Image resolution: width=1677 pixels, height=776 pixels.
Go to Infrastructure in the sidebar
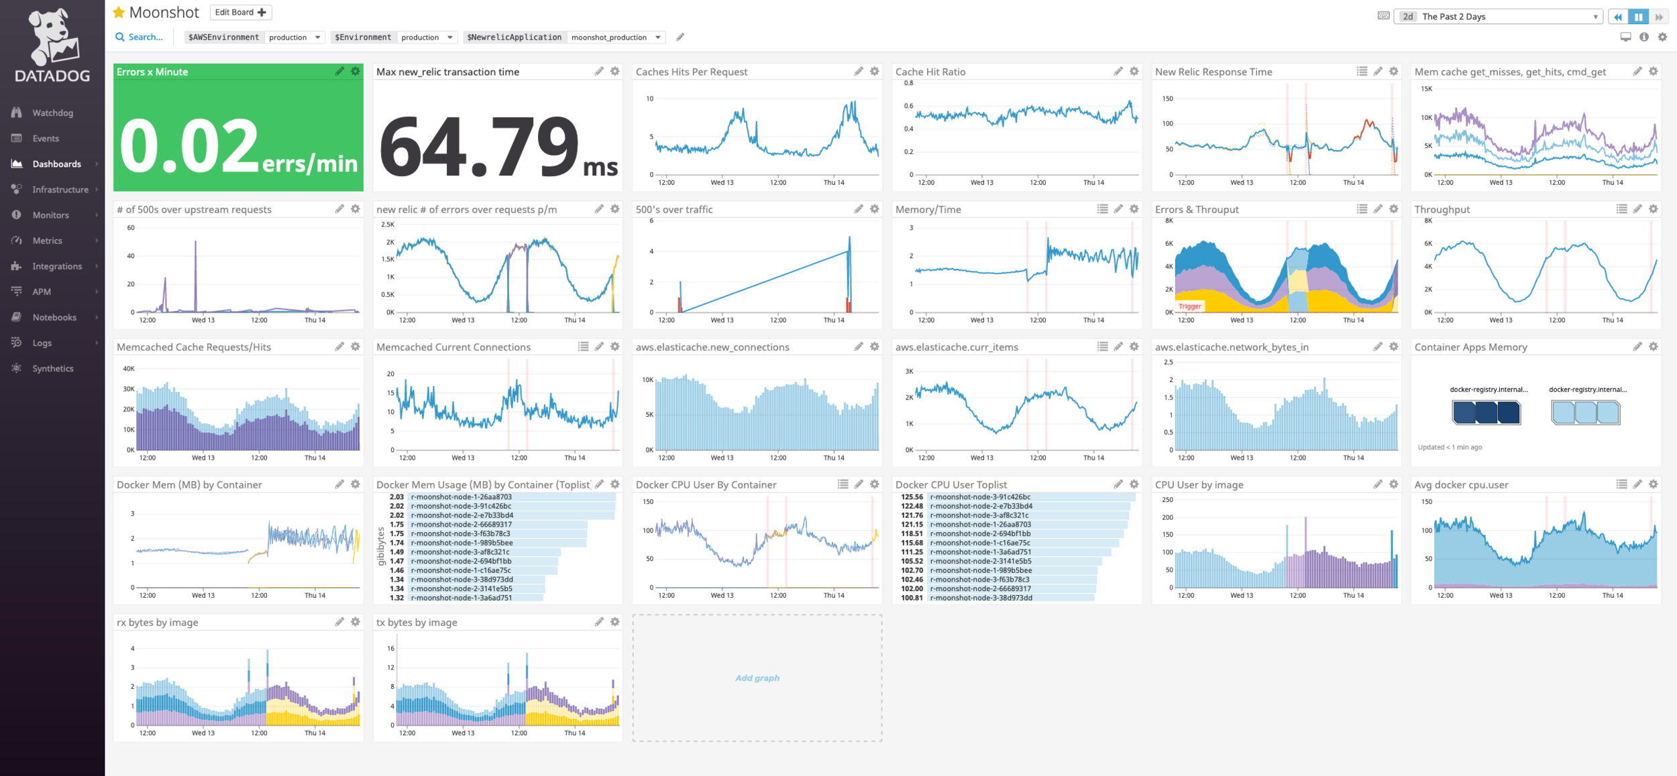[60, 190]
